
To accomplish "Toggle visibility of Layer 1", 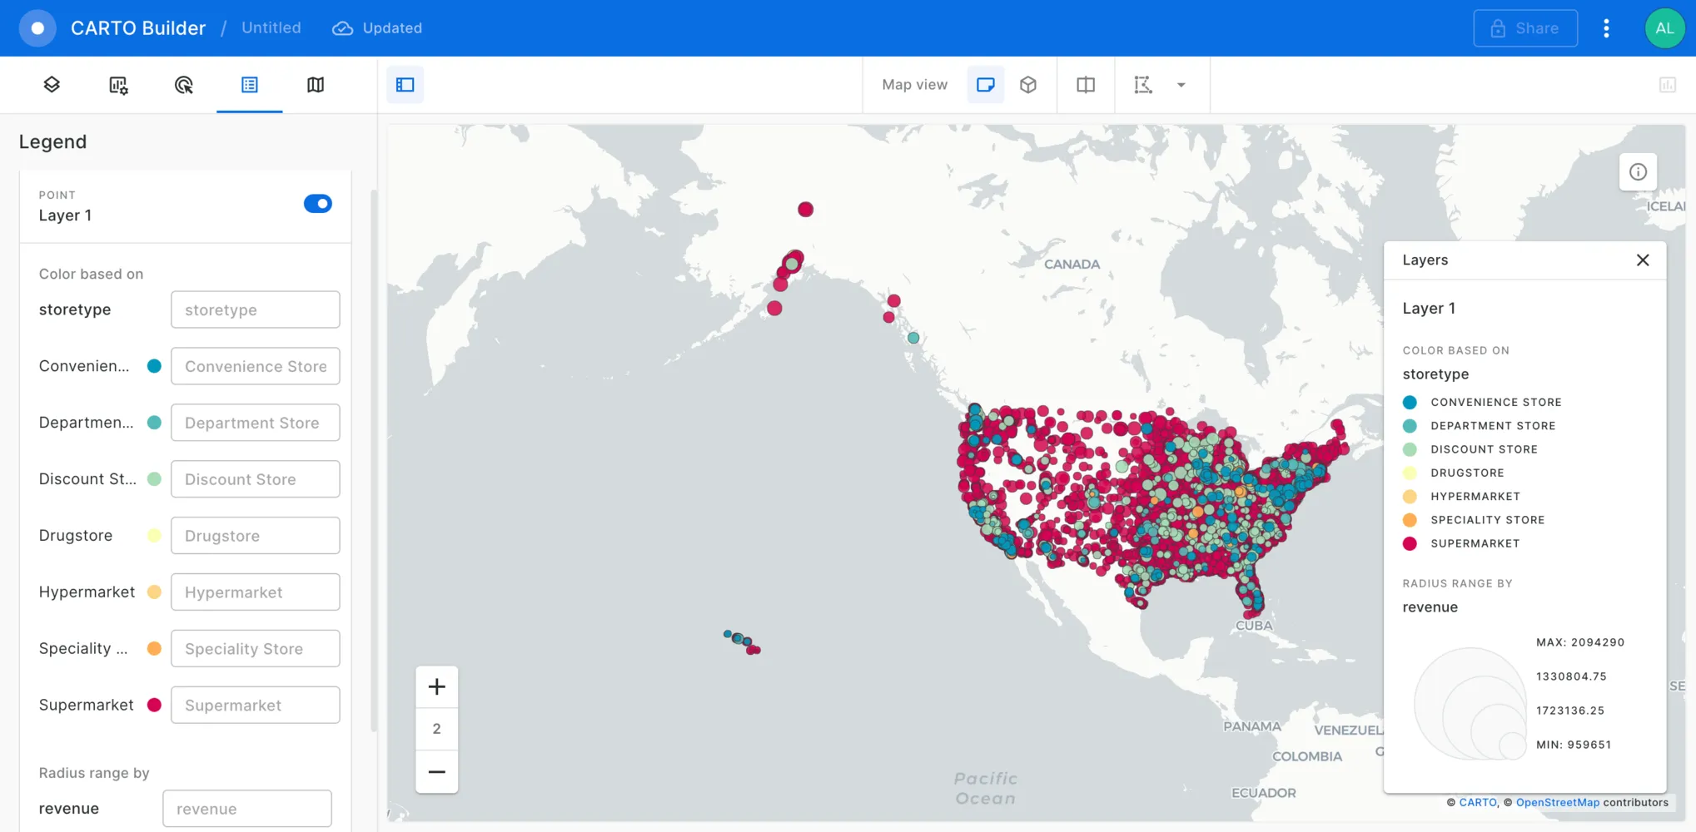I will [x=318, y=203].
